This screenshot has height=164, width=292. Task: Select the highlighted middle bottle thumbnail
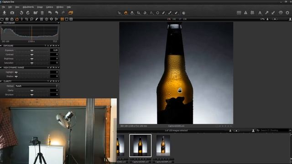[x=140, y=146]
